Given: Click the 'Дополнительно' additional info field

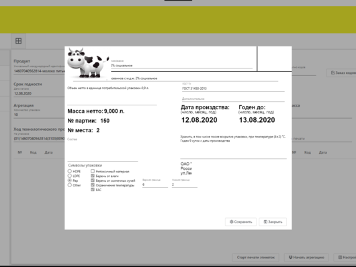Looking at the screenshot, I should pyautogui.click(x=233, y=99).
